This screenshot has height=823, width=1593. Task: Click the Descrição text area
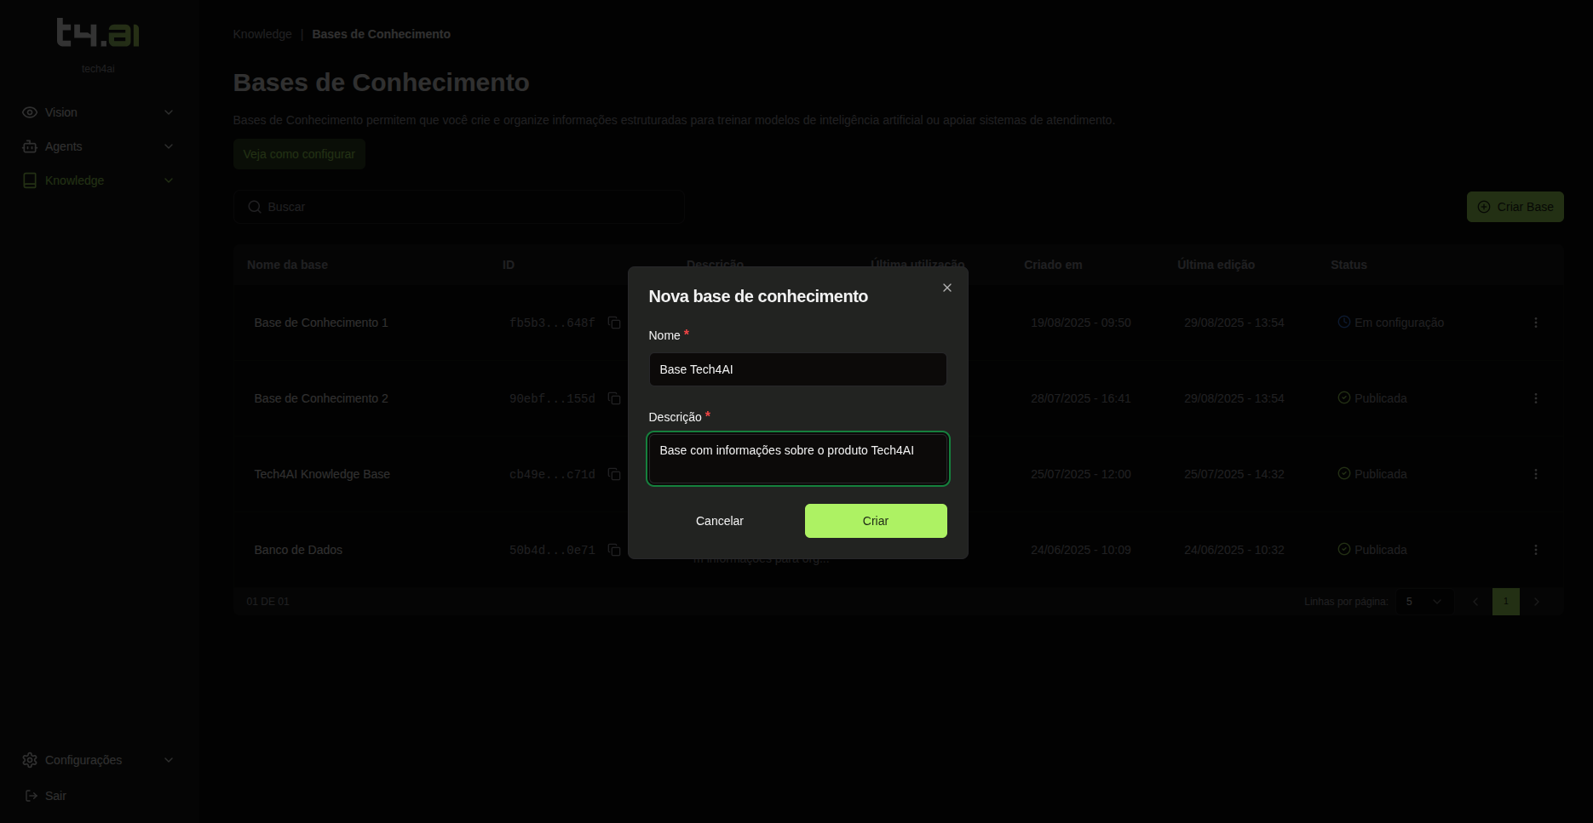[797, 459]
